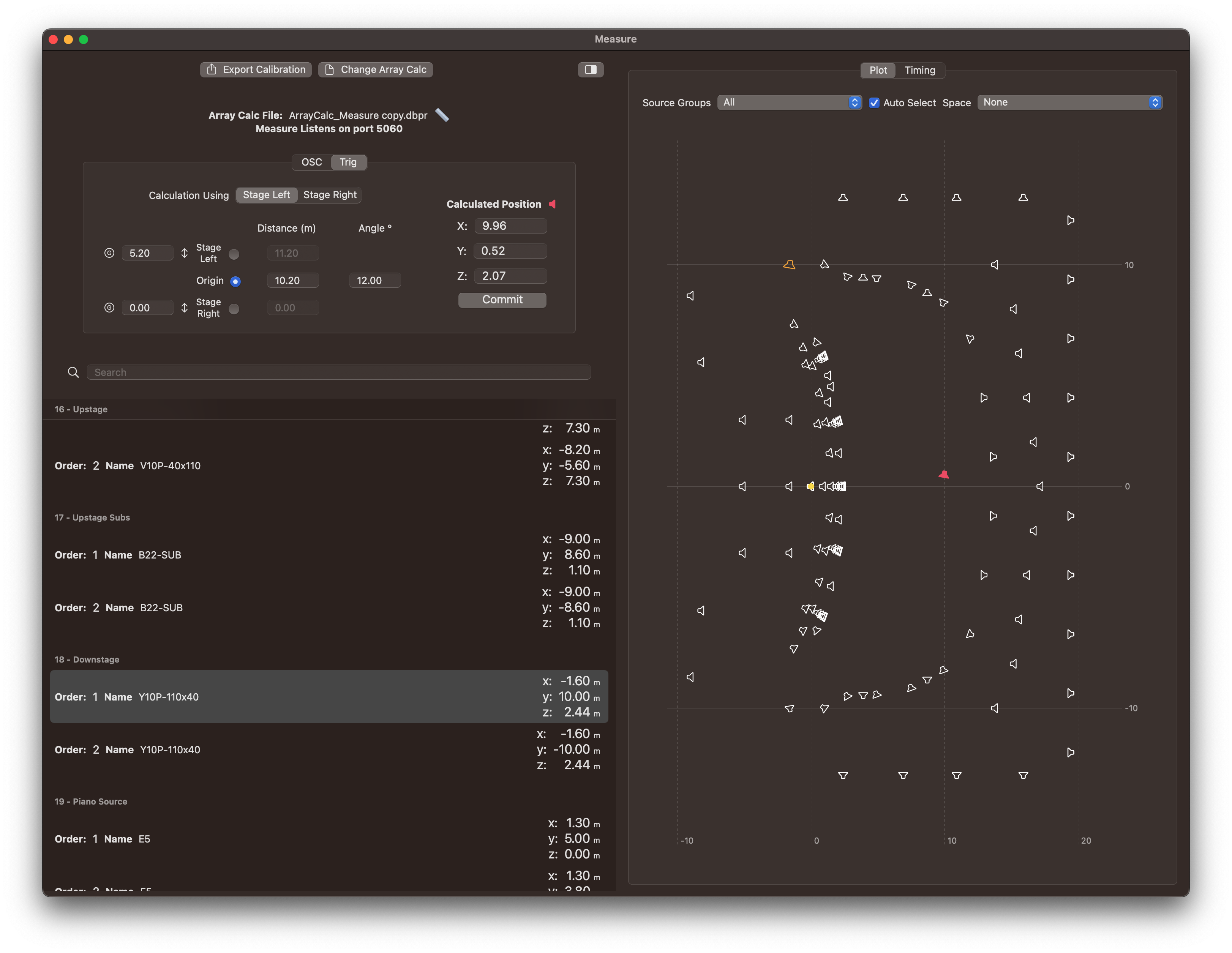Click Export Calibration button

click(256, 69)
